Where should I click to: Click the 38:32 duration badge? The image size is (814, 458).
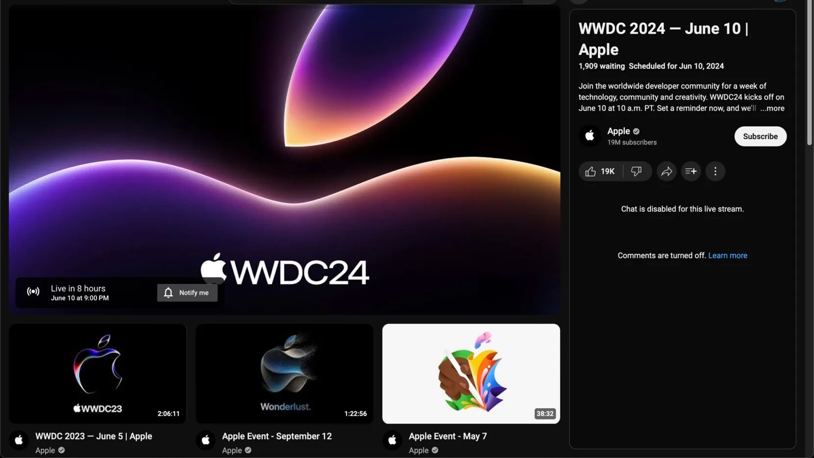(x=545, y=414)
